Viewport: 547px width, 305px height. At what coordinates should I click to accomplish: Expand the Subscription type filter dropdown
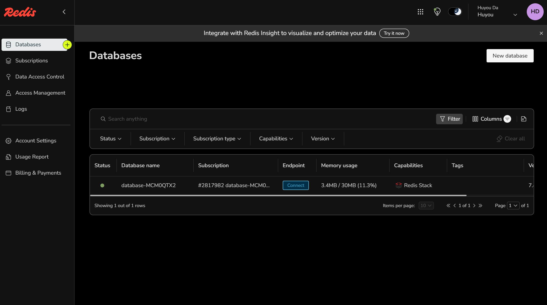[217, 139]
